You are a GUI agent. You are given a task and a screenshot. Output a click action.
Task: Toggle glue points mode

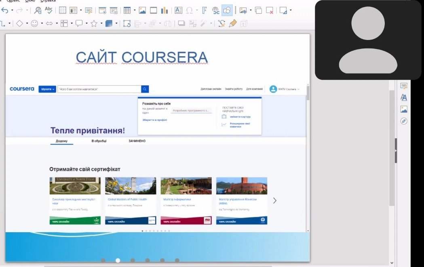[x=232, y=23]
